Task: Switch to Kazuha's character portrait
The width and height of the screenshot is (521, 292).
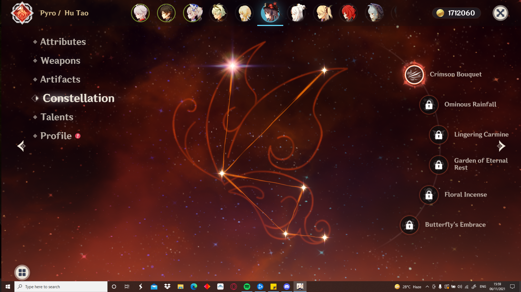Action: click(140, 13)
